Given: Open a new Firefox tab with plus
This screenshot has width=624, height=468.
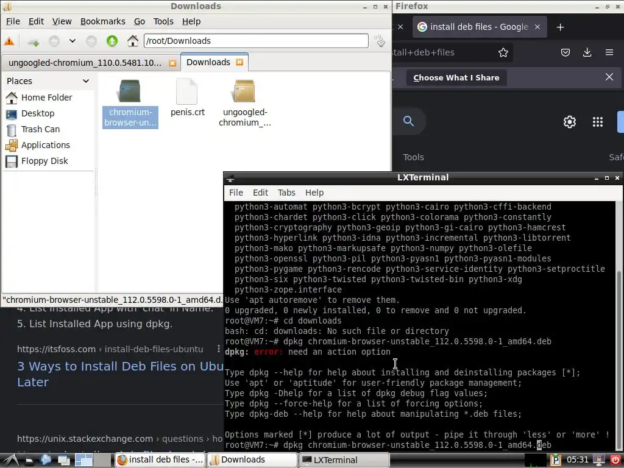Looking at the screenshot, I should 561,27.
